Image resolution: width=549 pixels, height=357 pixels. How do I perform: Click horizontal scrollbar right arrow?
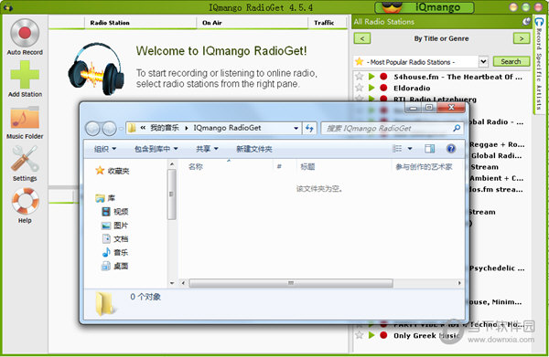459,283
